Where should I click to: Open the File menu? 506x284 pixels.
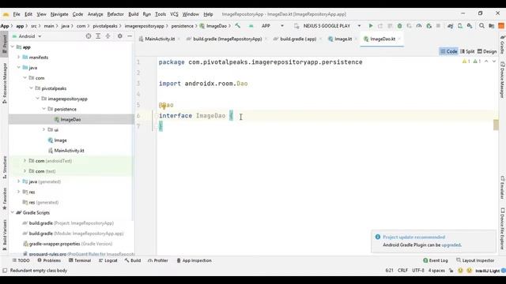point(17,14)
